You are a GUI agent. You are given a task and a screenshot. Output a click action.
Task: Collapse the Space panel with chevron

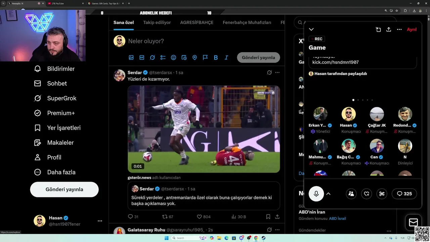(x=311, y=30)
